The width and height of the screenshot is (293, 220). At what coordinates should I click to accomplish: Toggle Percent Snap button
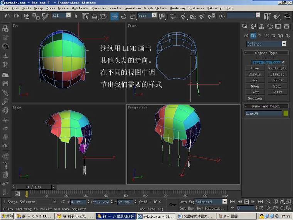click(202, 17)
